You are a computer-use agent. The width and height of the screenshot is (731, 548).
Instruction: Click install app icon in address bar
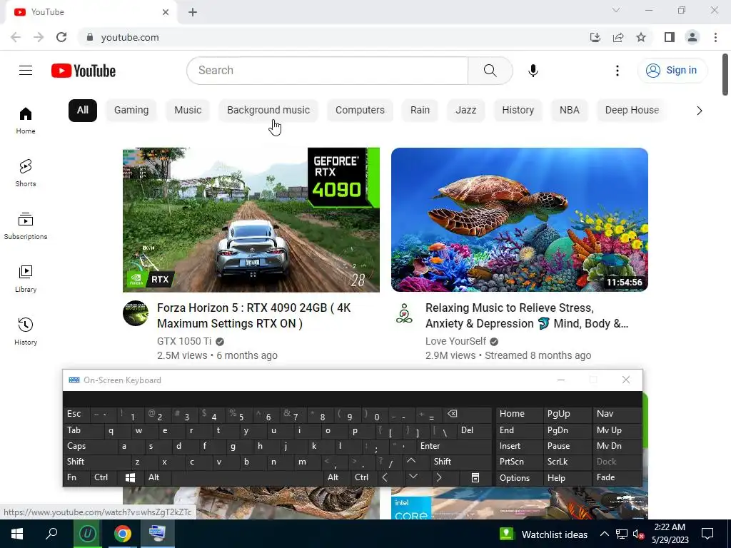(595, 37)
